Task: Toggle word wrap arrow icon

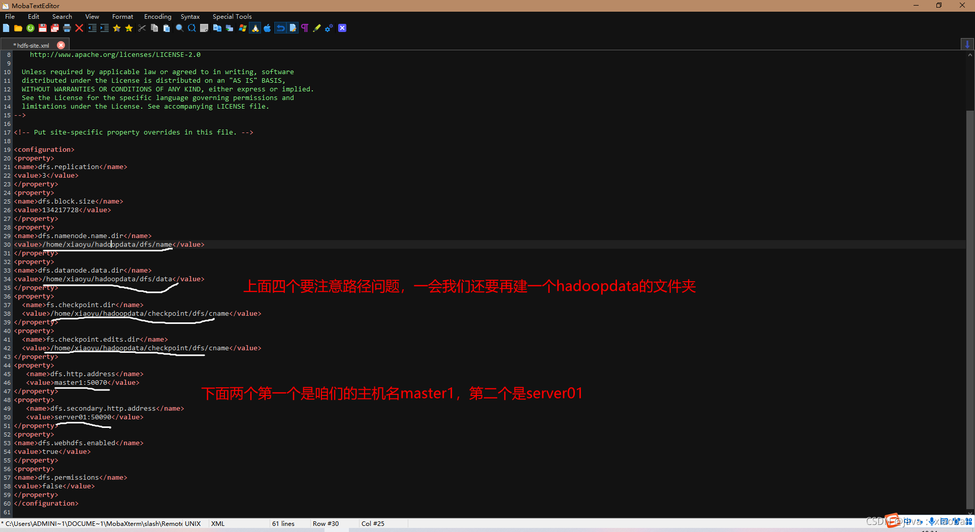Action: click(x=280, y=28)
